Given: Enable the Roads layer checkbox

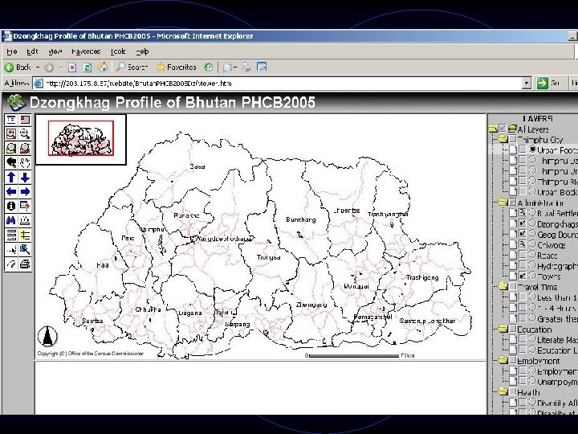Looking at the screenshot, I should coord(523,254).
